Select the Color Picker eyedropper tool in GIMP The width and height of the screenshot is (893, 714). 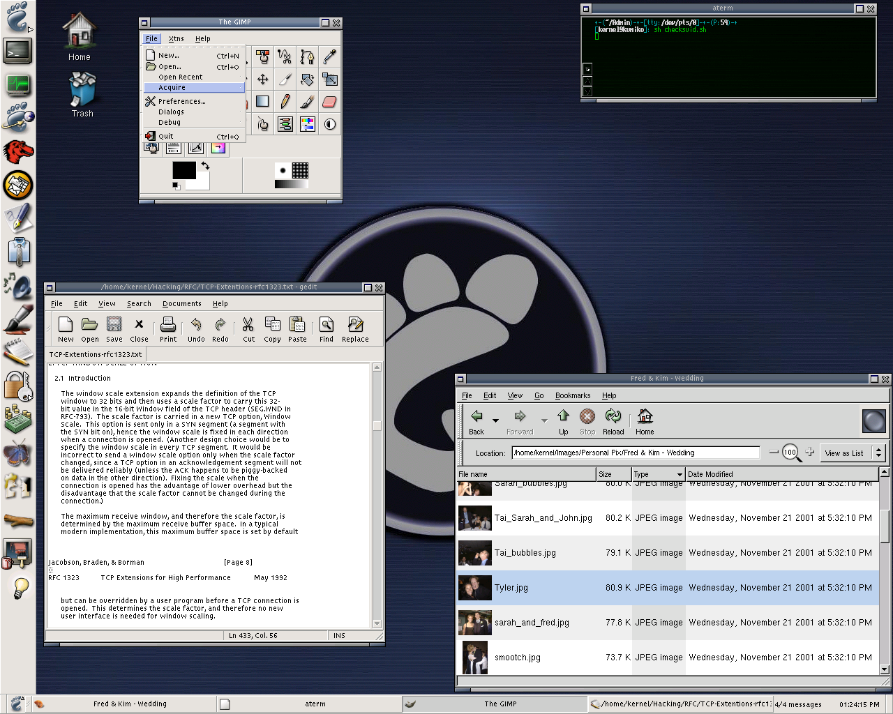(329, 56)
